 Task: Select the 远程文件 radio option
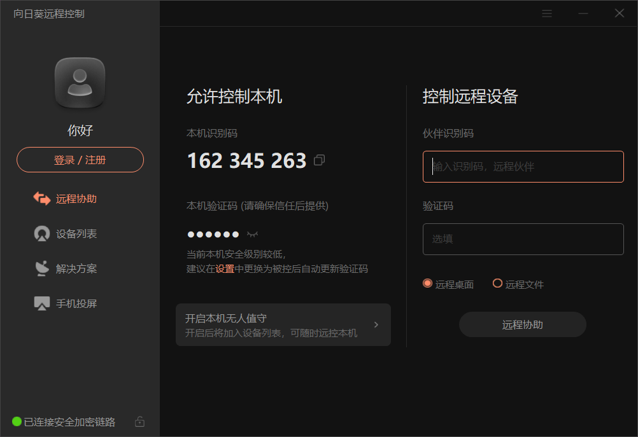[x=497, y=284]
